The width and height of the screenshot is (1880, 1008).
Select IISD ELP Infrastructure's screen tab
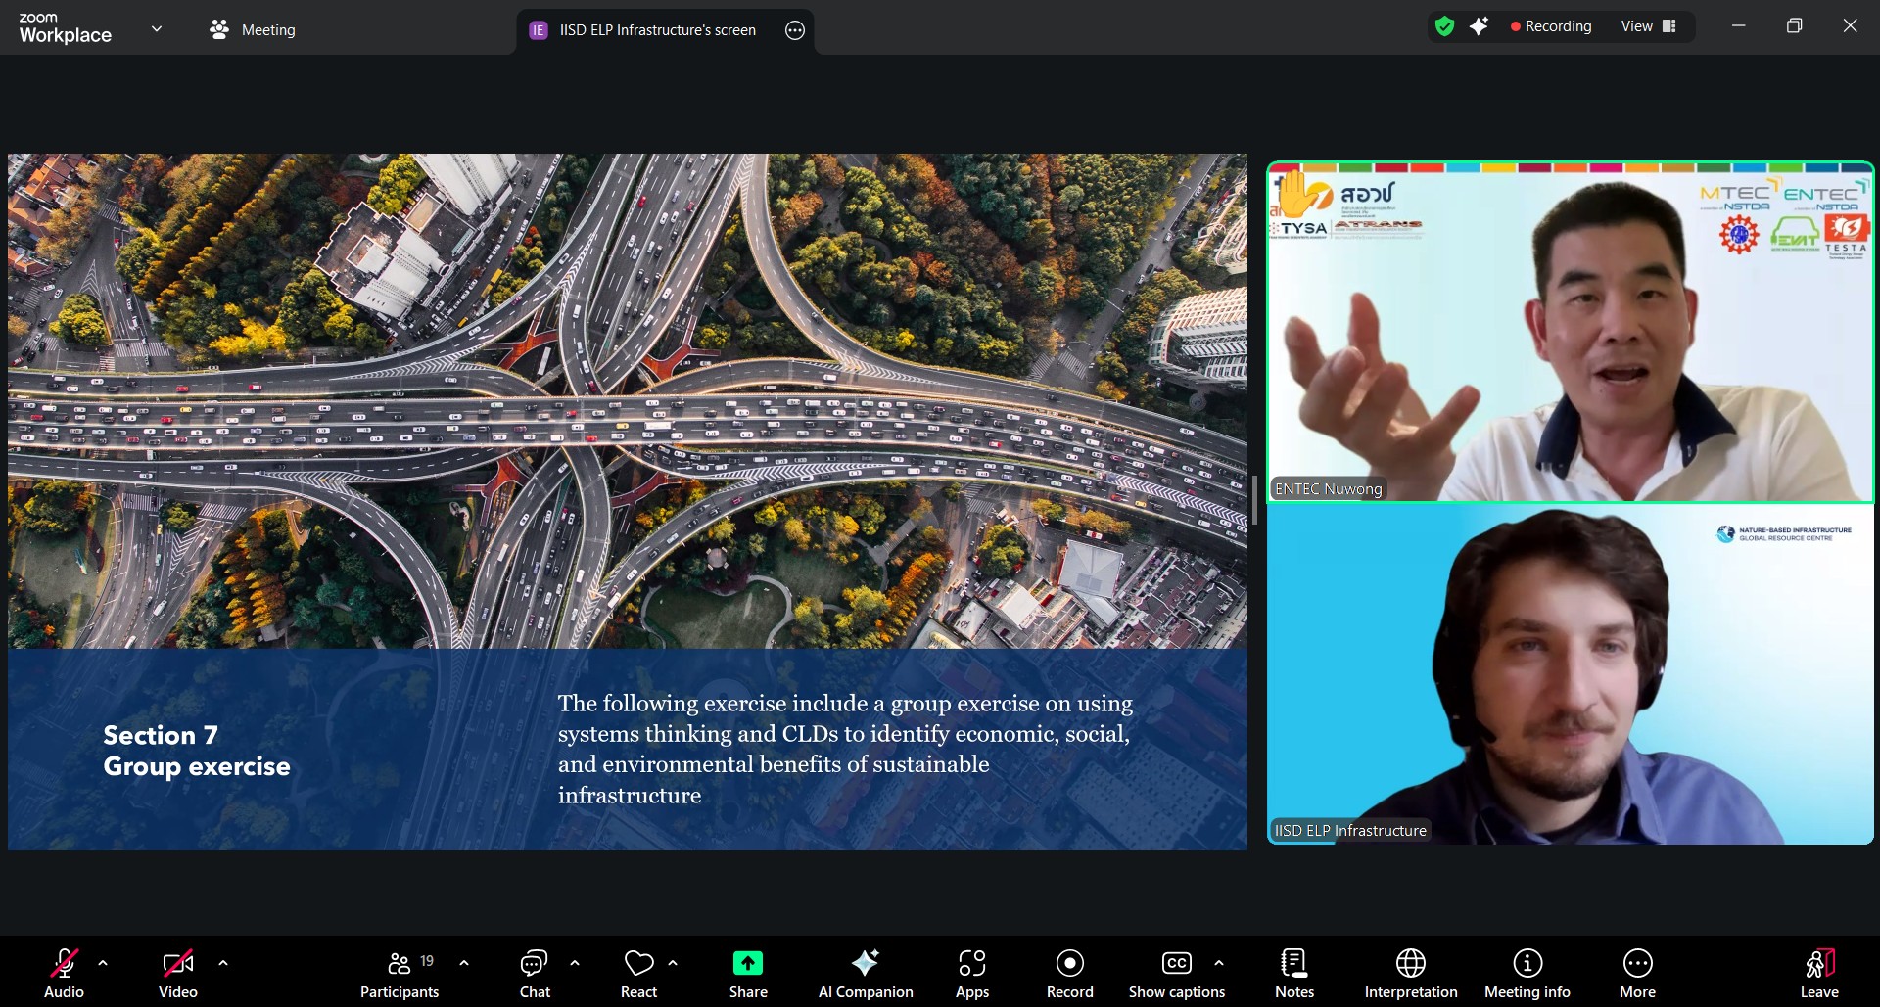coord(656,30)
